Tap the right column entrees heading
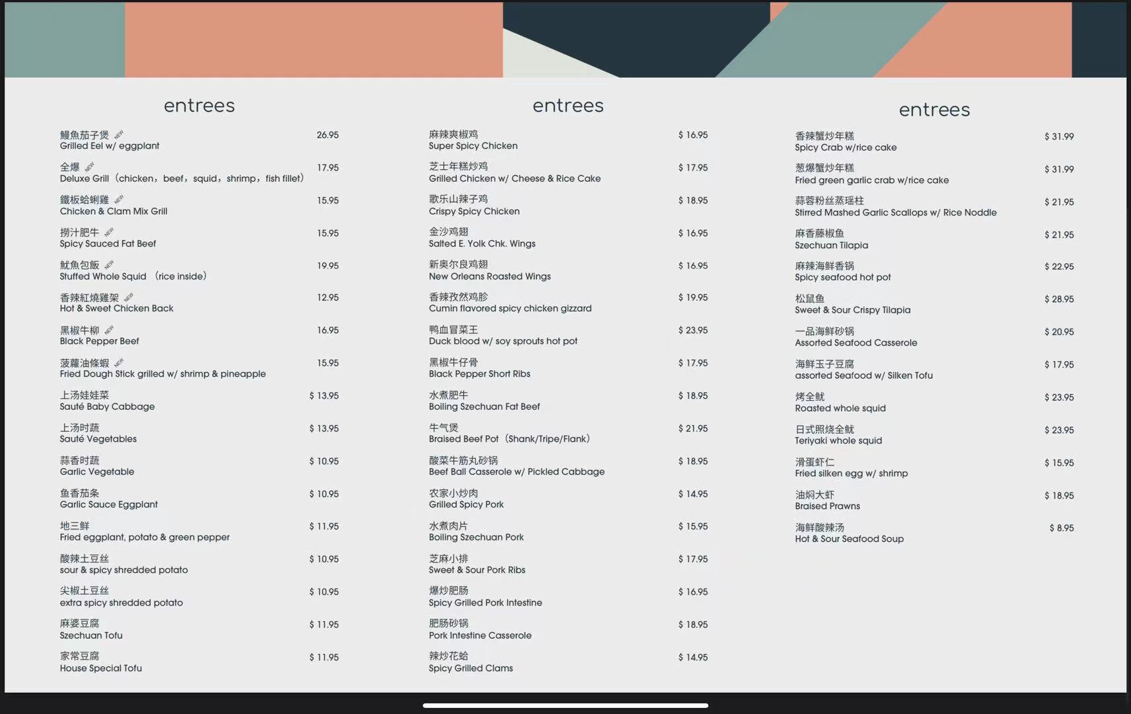Image resolution: width=1131 pixels, height=714 pixels. pos(934,110)
